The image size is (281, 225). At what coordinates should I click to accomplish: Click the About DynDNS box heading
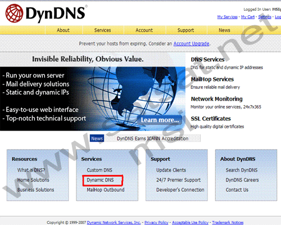(x=238, y=159)
